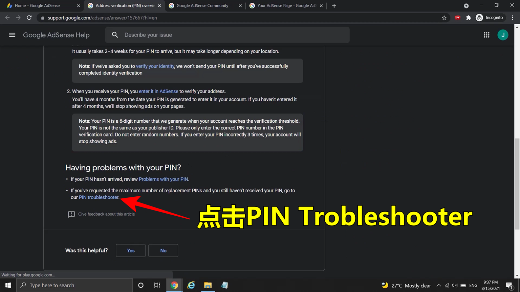Screen dimensions: 520x292
Task: Open the account avatar J
Action: tap(503, 35)
